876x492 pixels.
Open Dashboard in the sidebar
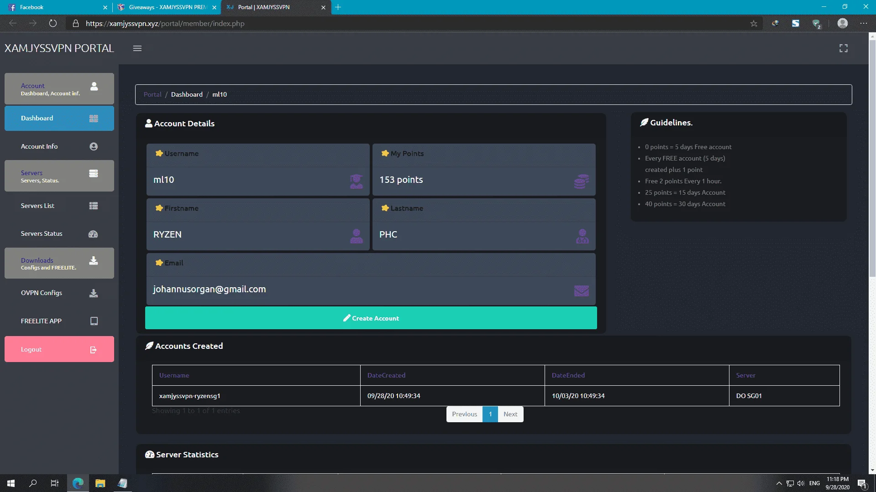[x=59, y=119]
